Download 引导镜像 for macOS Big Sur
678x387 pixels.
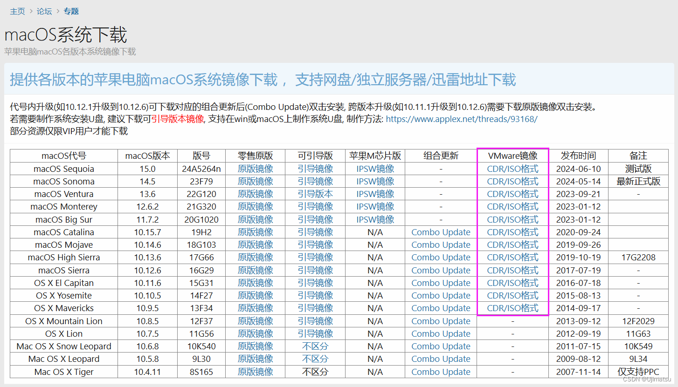pyautogui.click(x=315, y=219)
